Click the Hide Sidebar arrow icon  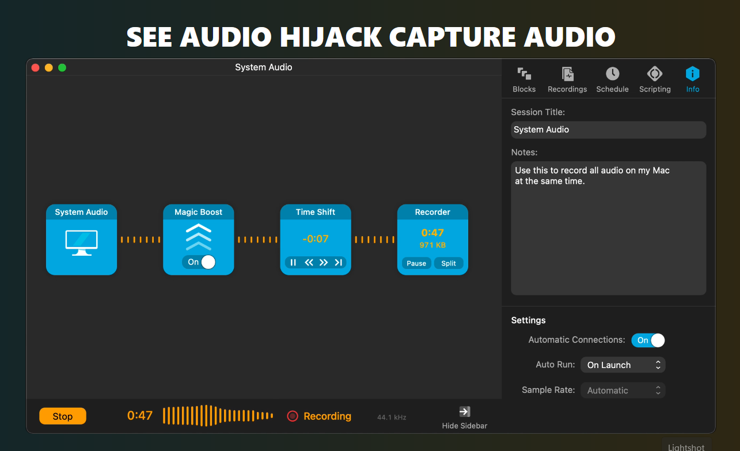coord(465,411)
